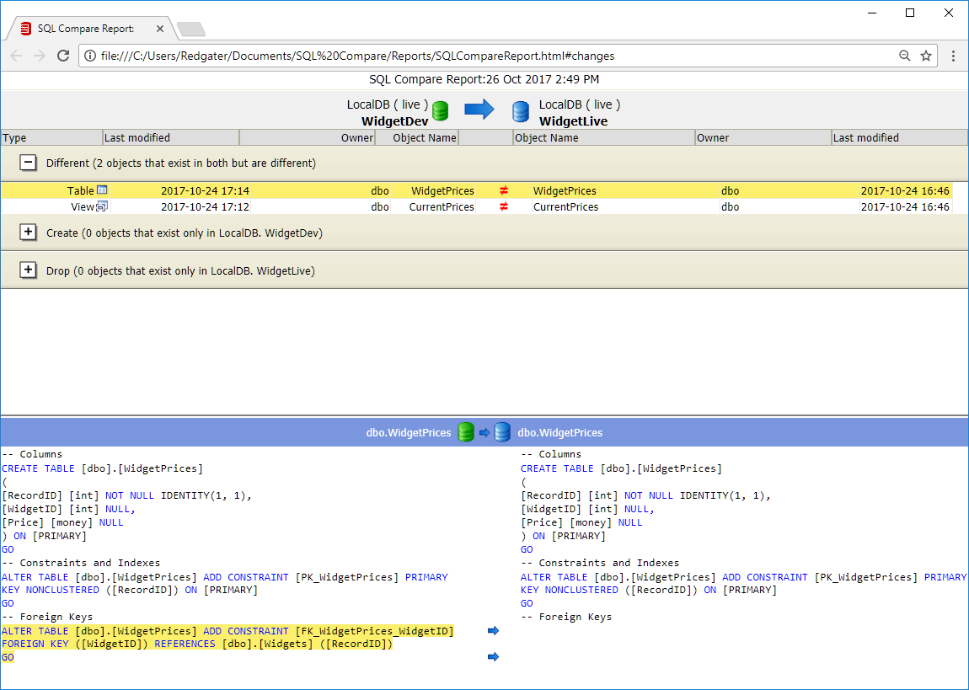
Task: Click the left dbo.WidgetPrices diff header label
Action: click(x=409, y=433)
